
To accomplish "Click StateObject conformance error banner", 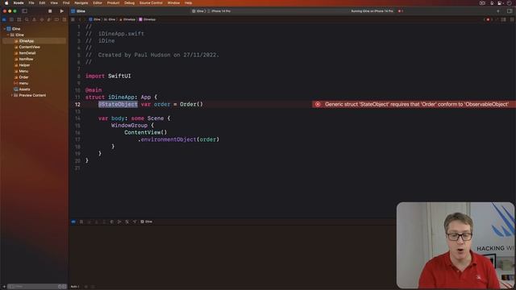I will [414, 104].
